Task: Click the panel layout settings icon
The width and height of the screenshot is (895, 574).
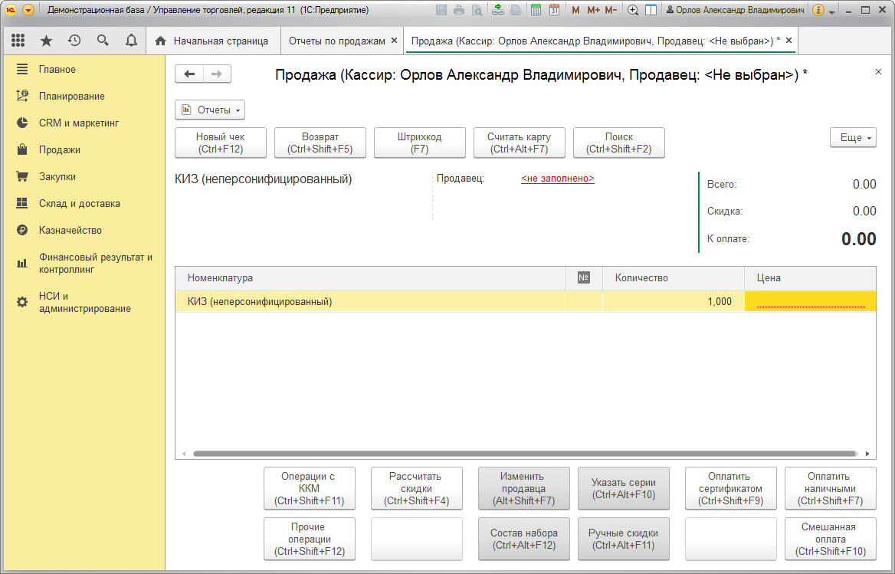Action: [x=651, y=10]
